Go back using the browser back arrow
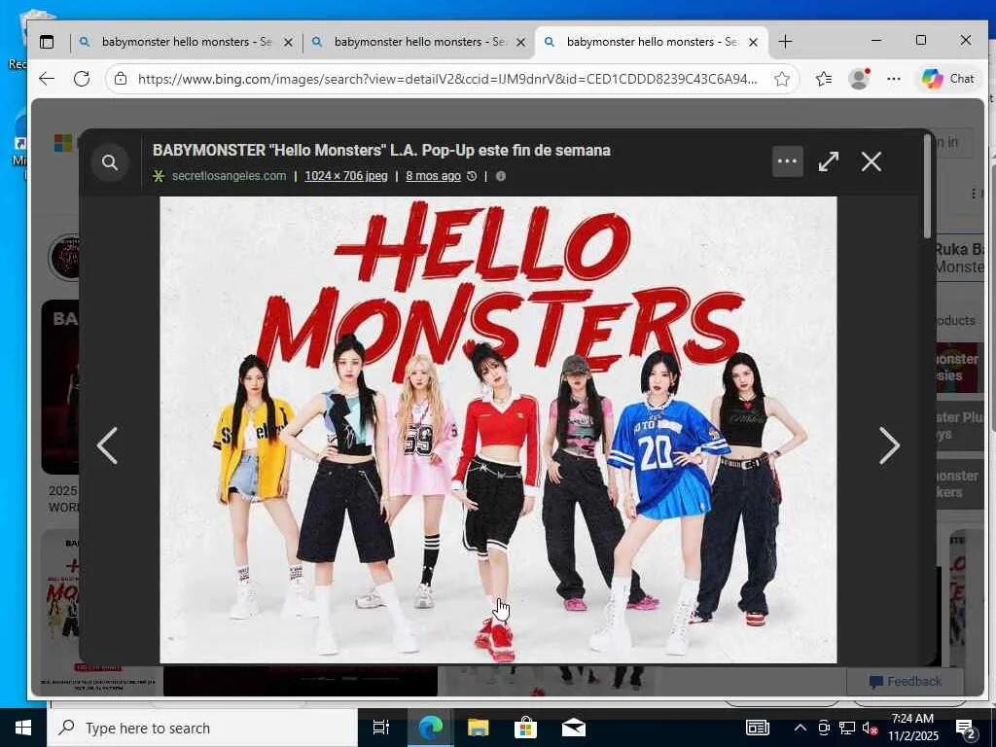 point(47,79)
